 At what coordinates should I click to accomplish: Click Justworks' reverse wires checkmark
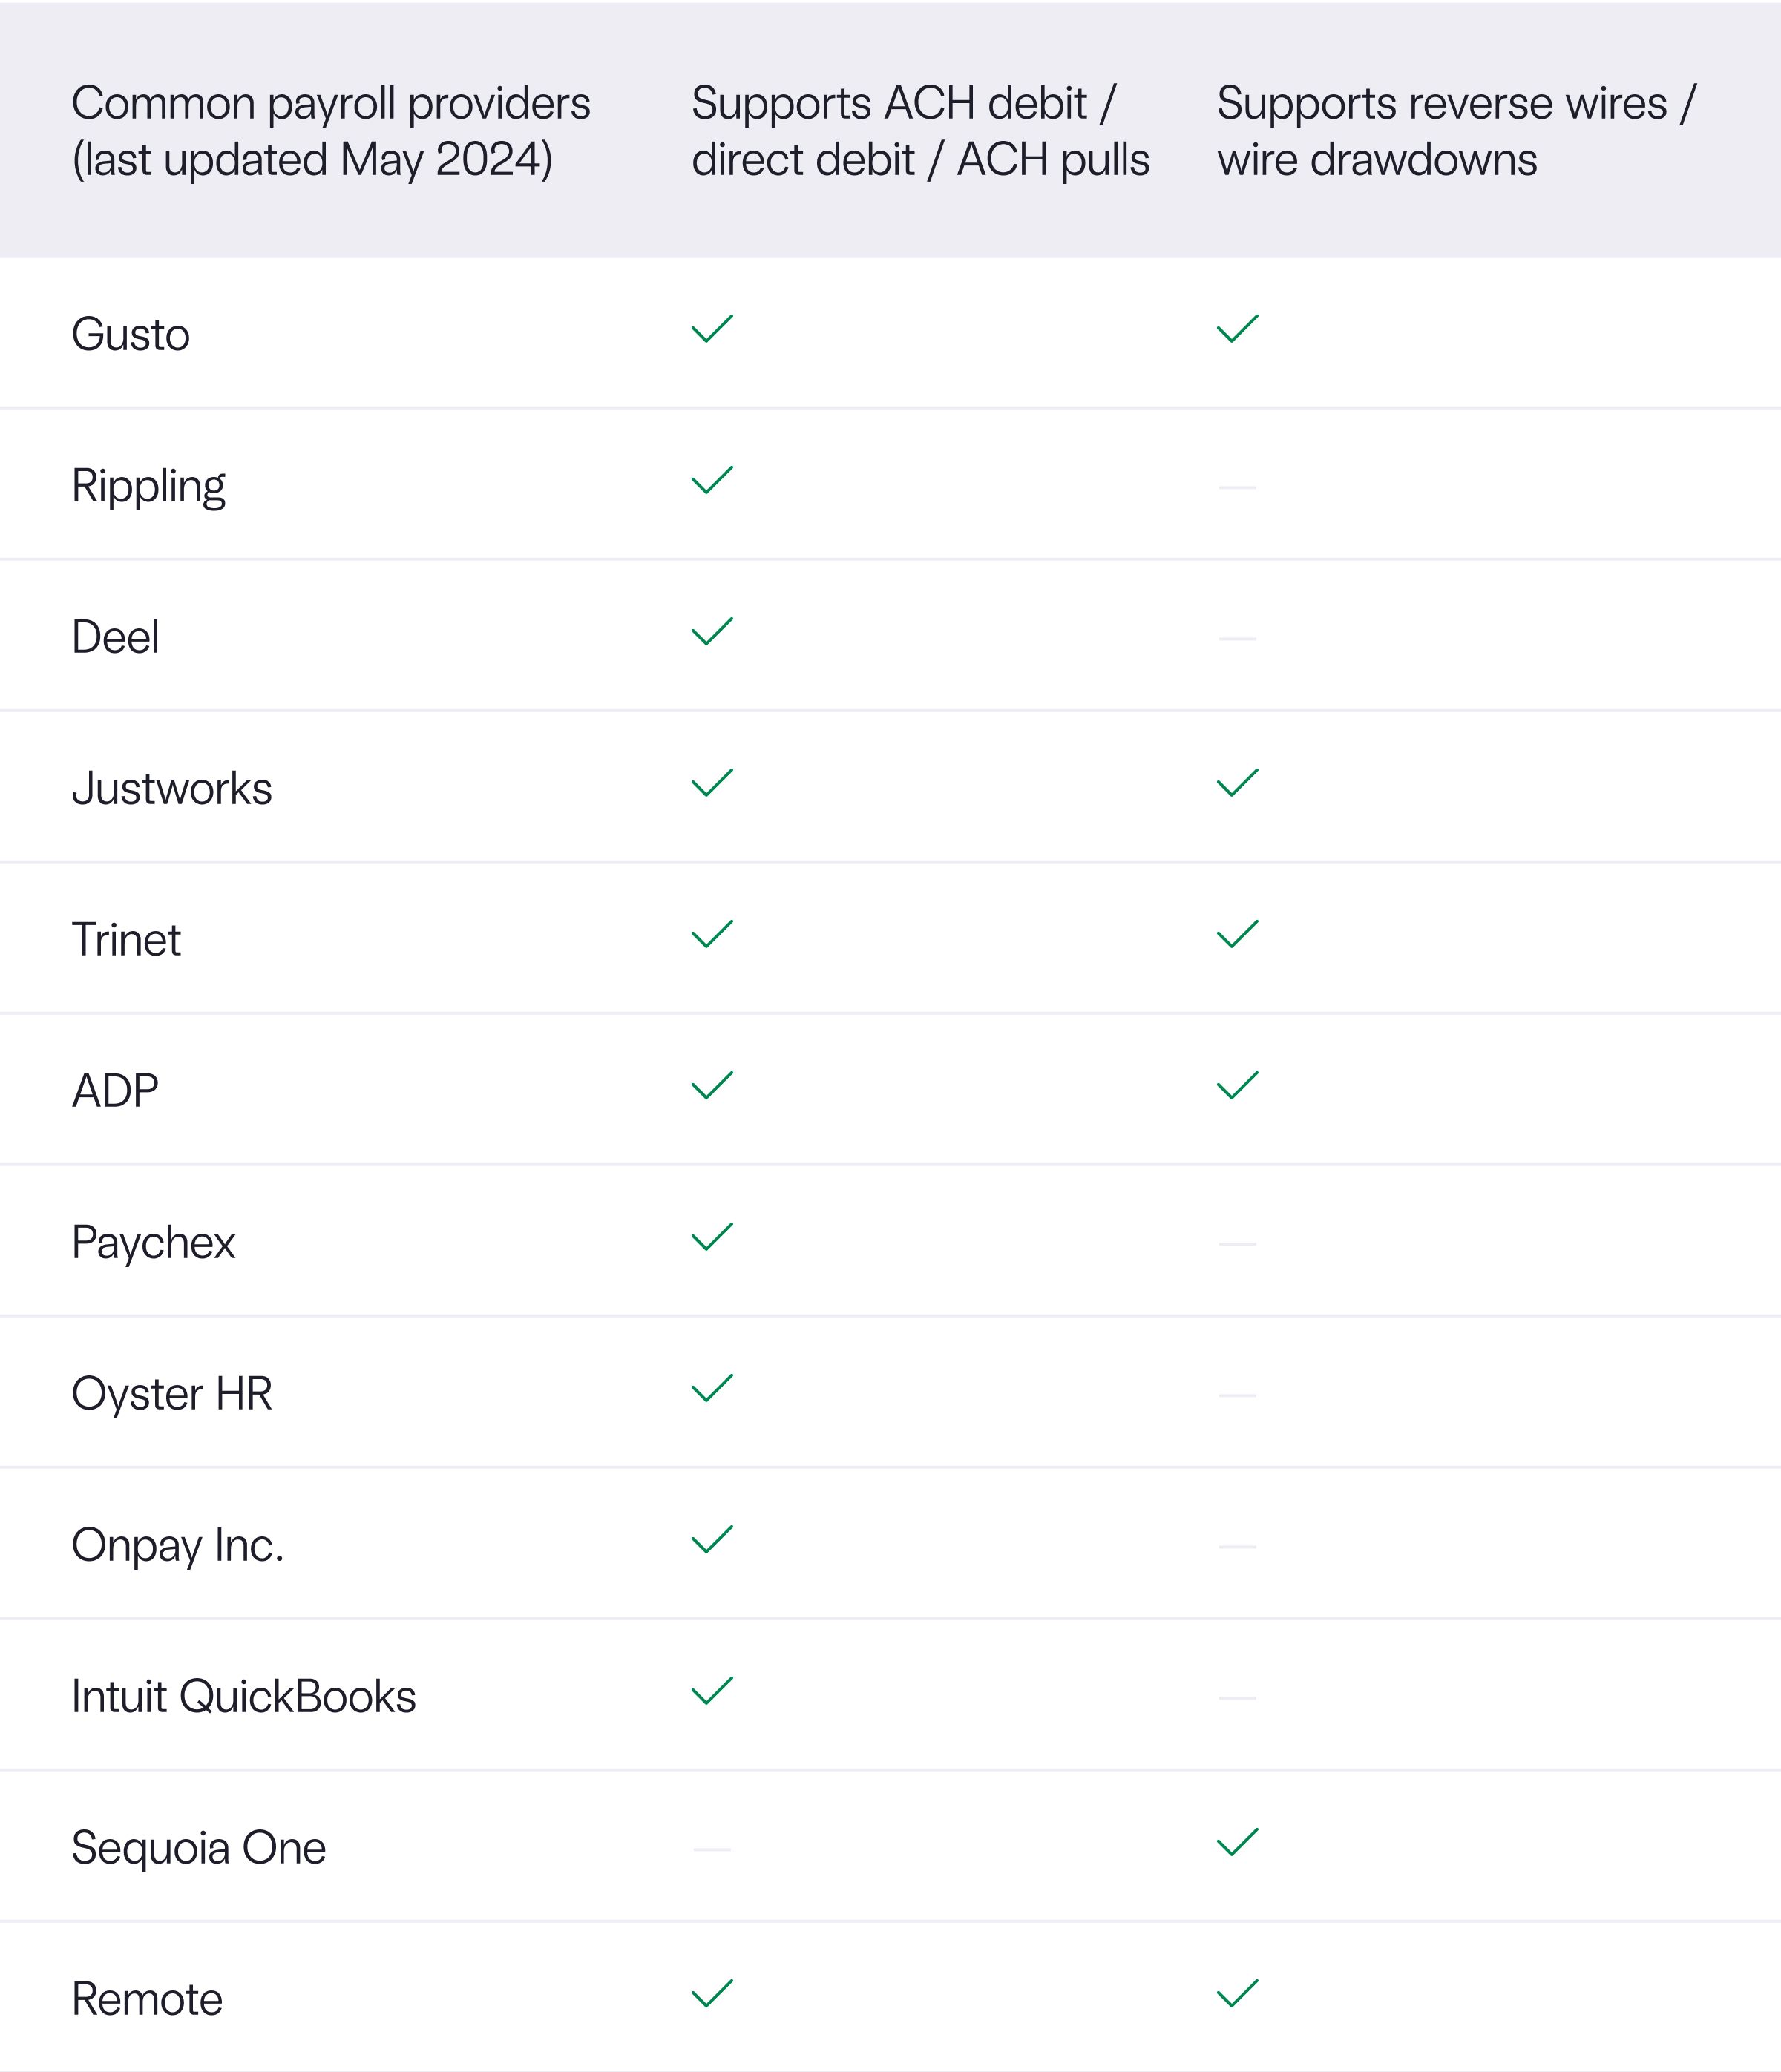[1238, 783]
